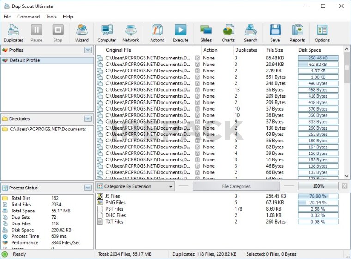Open the Charts toolbar icon
Screen dimensions: 351x259
pos(228,33)
